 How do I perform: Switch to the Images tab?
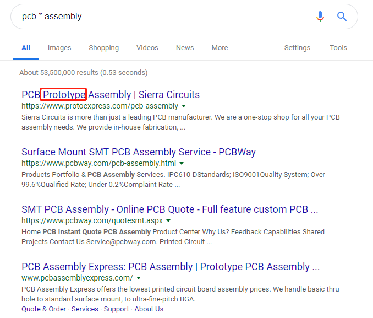pos(59,48)
